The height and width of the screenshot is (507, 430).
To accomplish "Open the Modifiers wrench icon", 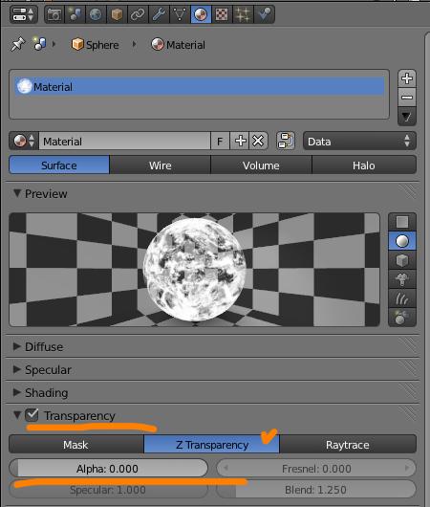I will [x=159, y=14].
